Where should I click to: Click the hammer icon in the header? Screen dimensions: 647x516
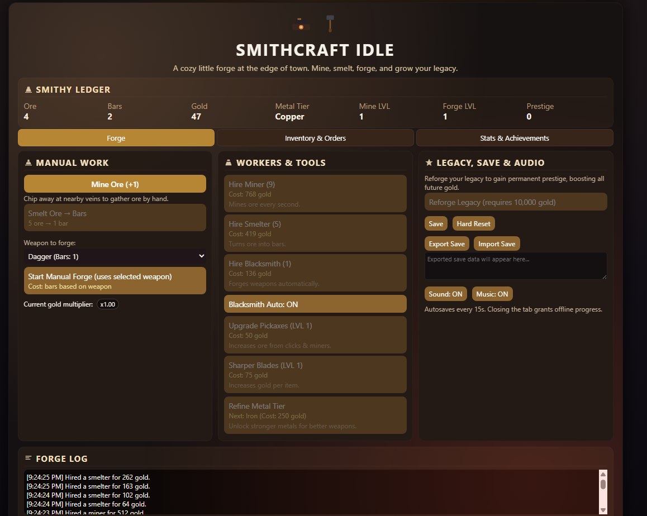(x=330, y=23)
